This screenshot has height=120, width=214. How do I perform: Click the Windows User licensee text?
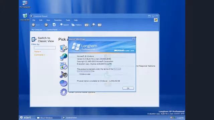pyautogui.click(x=85, y=74)
